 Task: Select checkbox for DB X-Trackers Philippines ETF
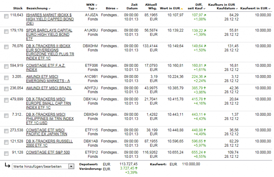coord(6,116)
